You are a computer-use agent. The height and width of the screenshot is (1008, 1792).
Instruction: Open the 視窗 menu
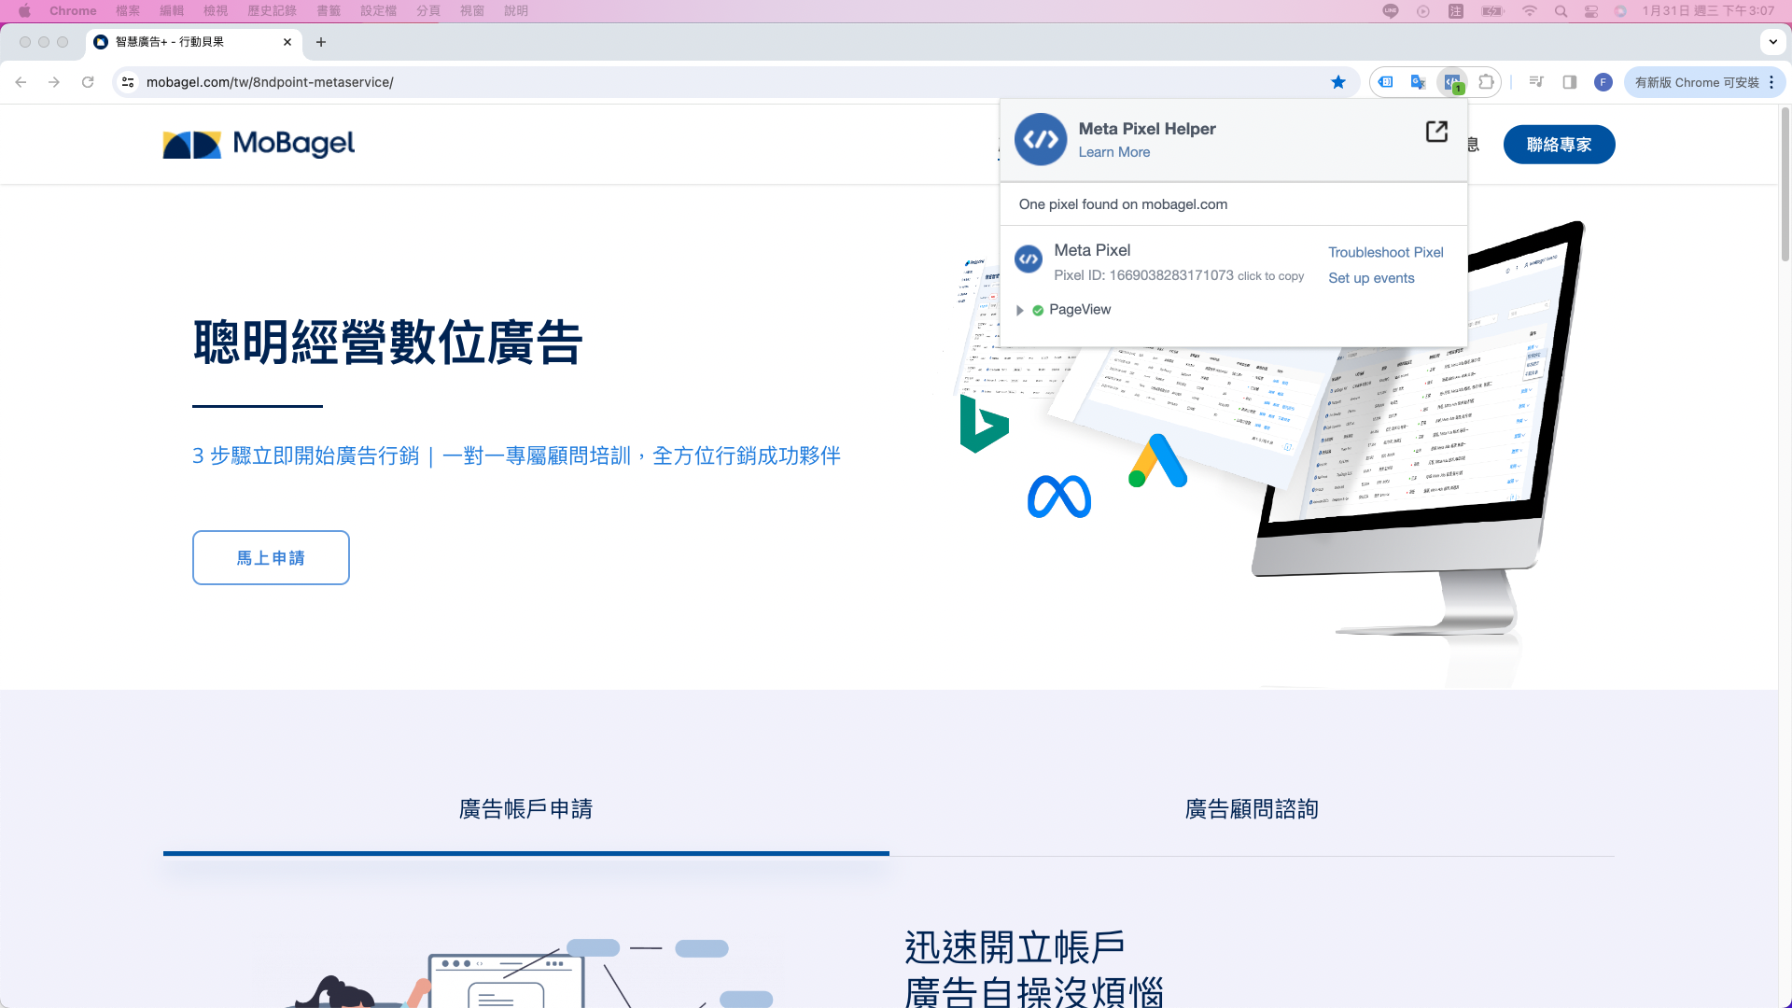(x=472, y=11)
